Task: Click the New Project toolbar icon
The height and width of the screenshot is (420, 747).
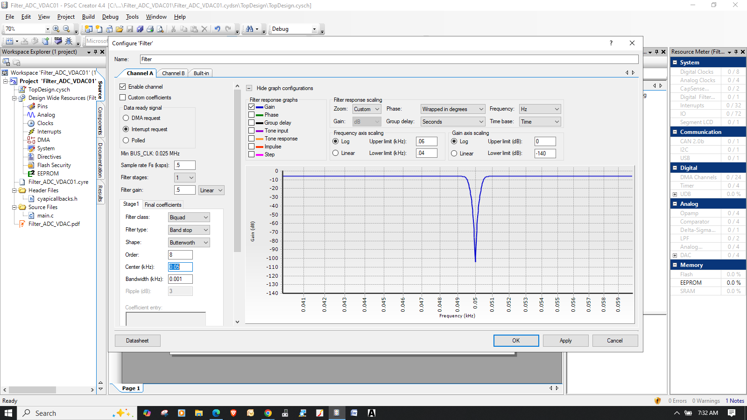Action: 89,29
